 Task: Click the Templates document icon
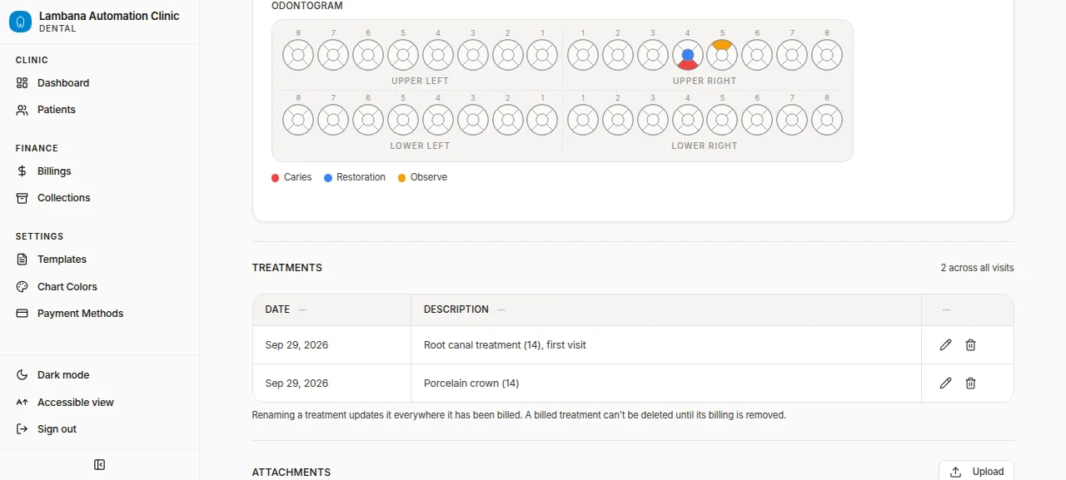point(22,260)
